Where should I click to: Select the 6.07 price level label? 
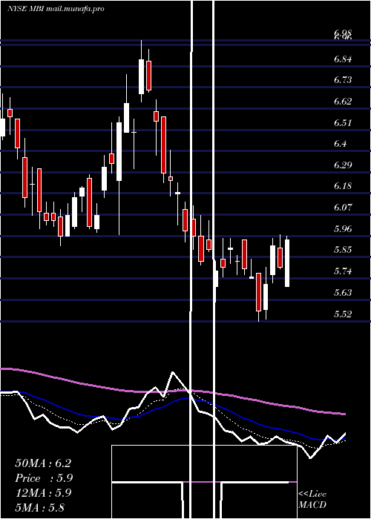pos(343,208)
